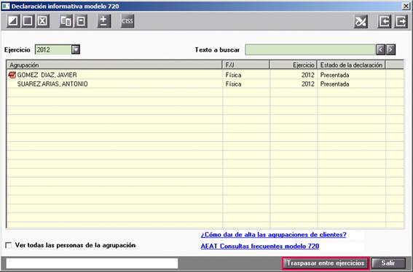Click the Salir button

coord(388,263)
